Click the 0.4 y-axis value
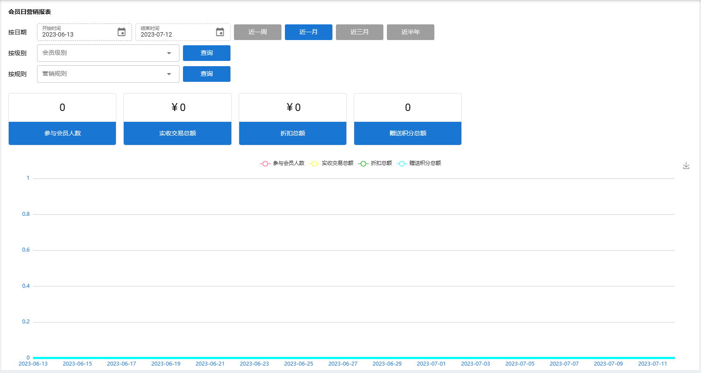Viewport: 701px width, 373px height. [x=26, y=286]
